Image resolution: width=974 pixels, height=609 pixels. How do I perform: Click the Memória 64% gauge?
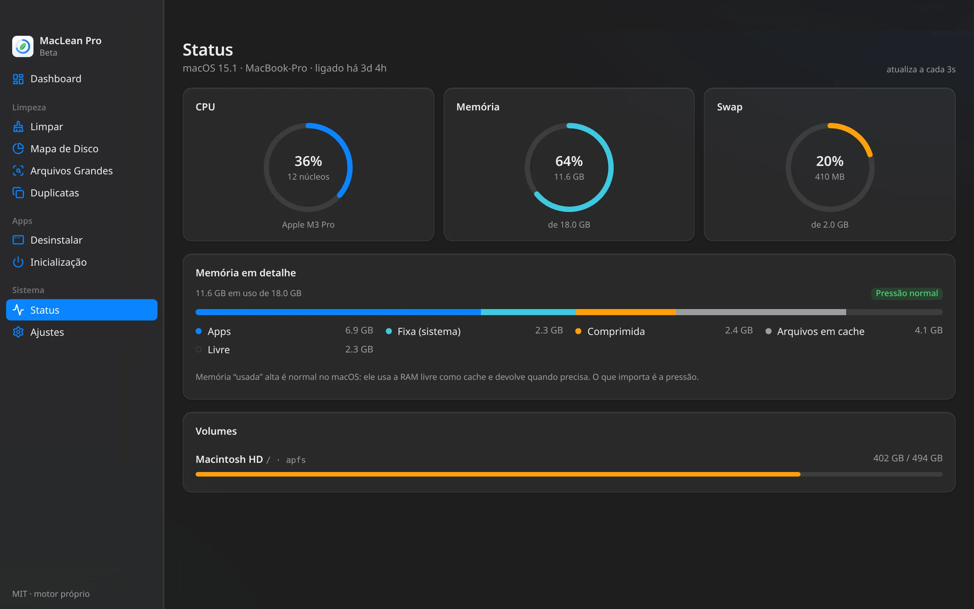point(569,167)
